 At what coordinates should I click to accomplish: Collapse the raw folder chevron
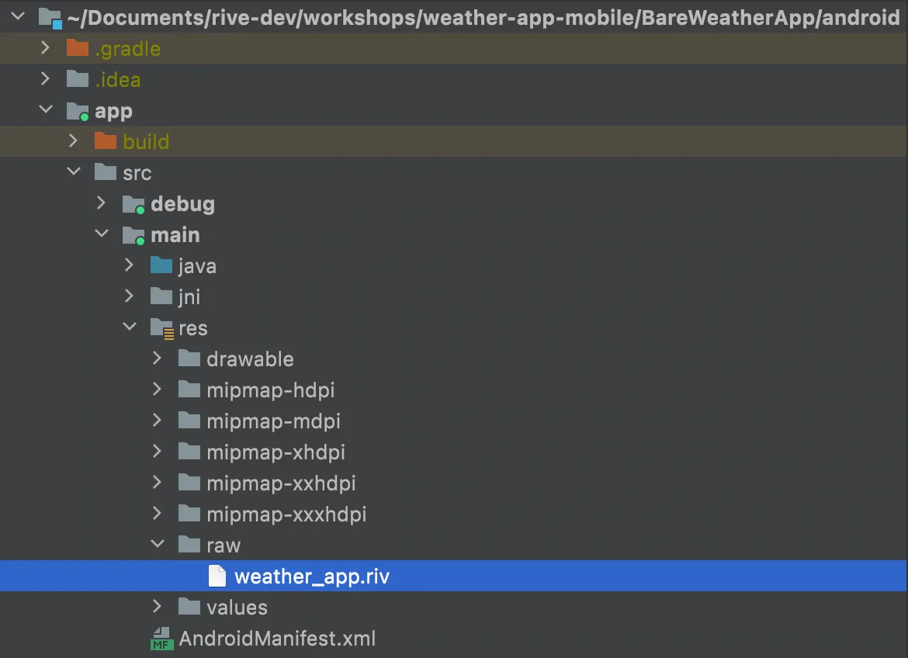coord(158,543)
